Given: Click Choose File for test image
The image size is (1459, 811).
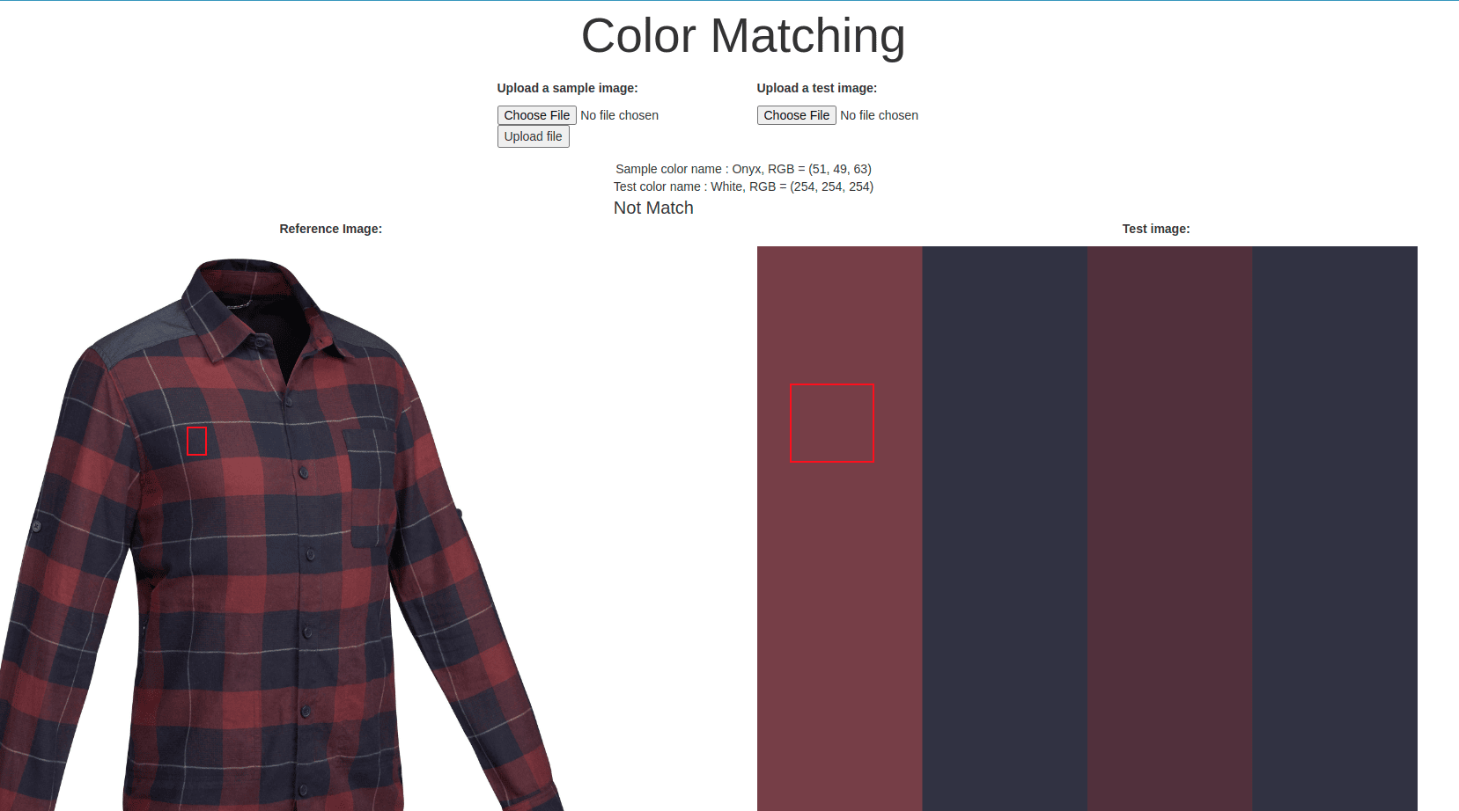Looking at the screenshot, I should click(796, 115).
